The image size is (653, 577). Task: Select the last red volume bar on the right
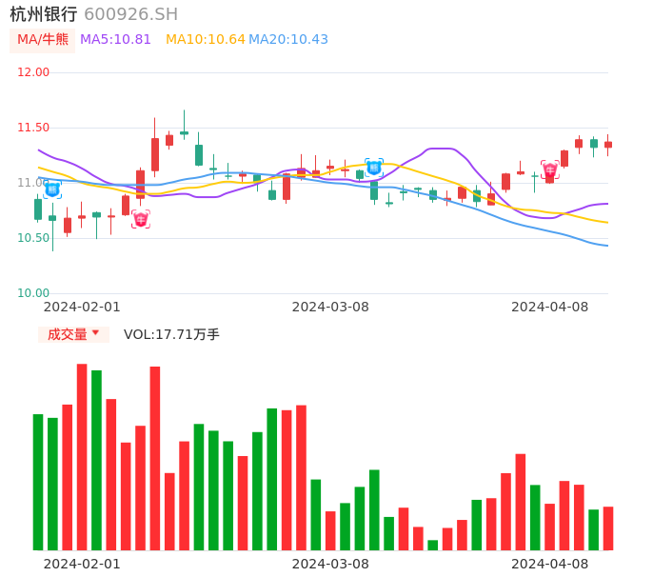tap(608, 527)
